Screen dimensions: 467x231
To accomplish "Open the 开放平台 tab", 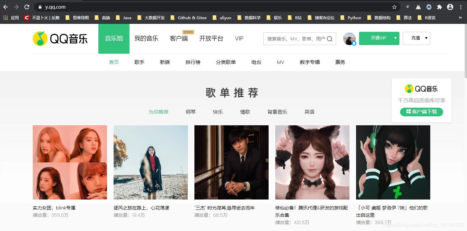I will (x=211, y=39).
